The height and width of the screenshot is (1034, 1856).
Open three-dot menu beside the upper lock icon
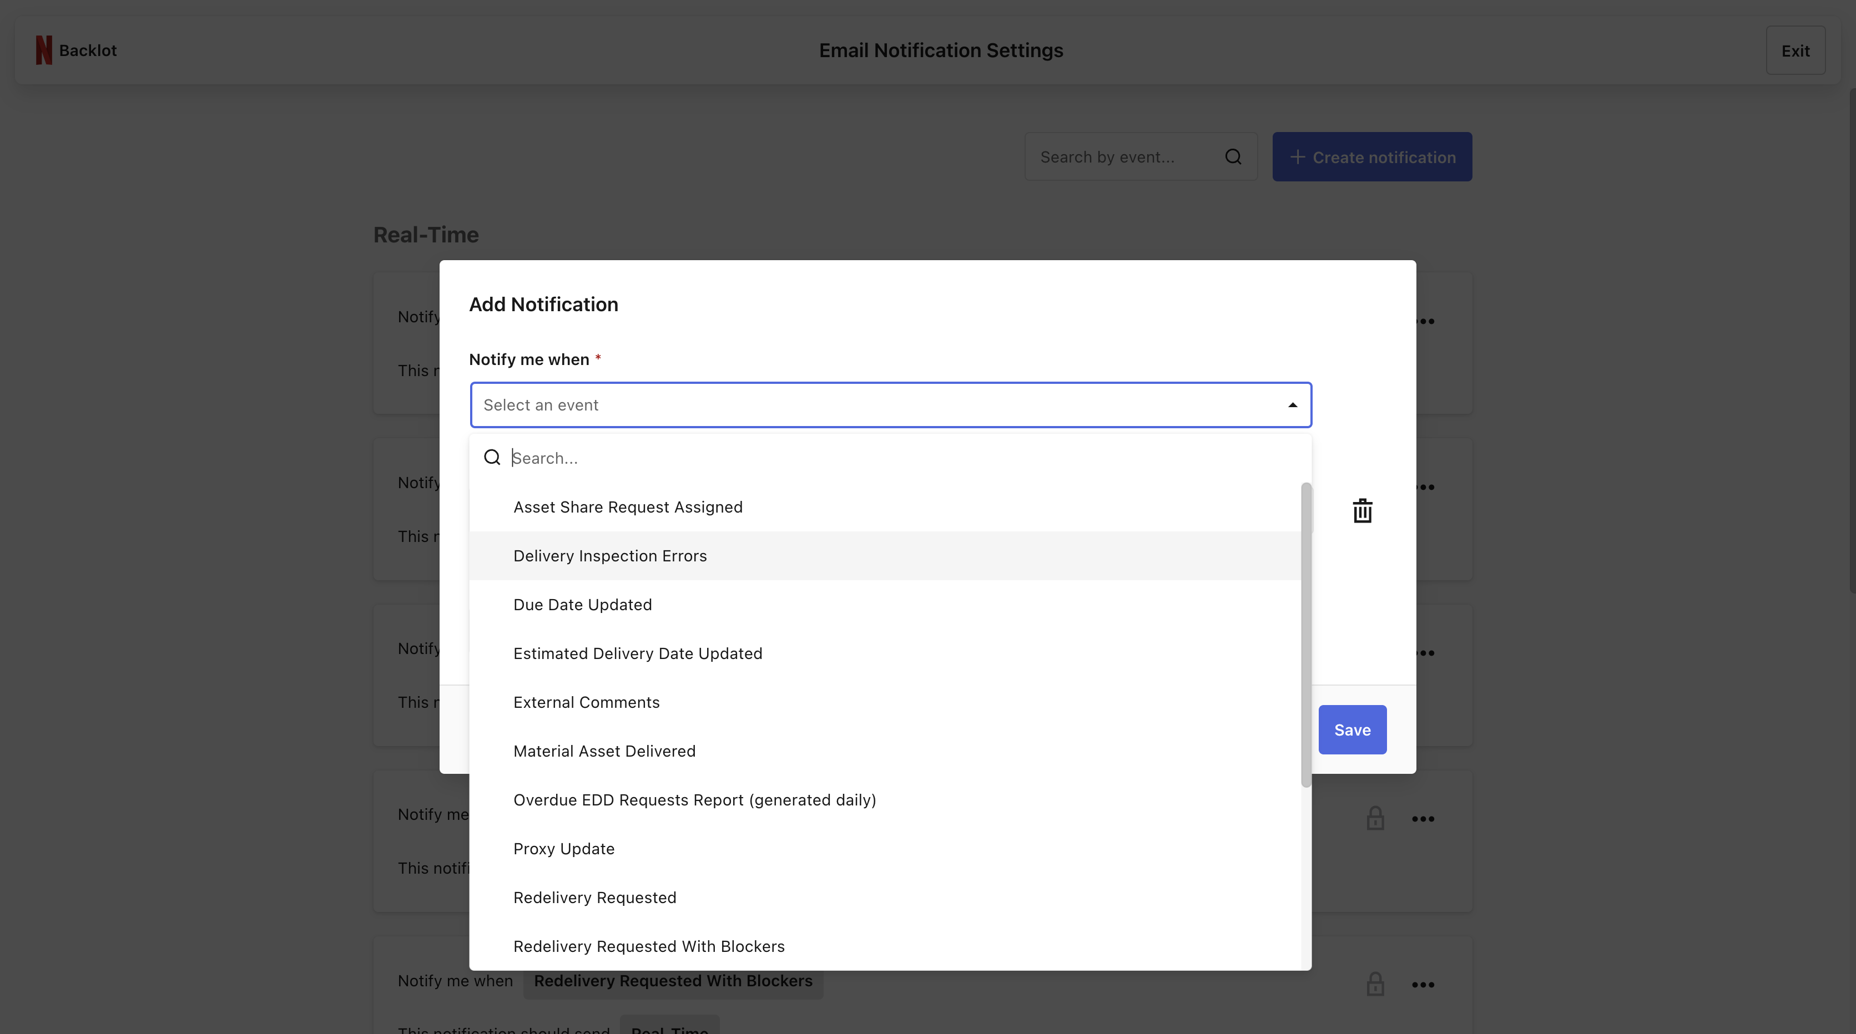(x=1423, y=819)
